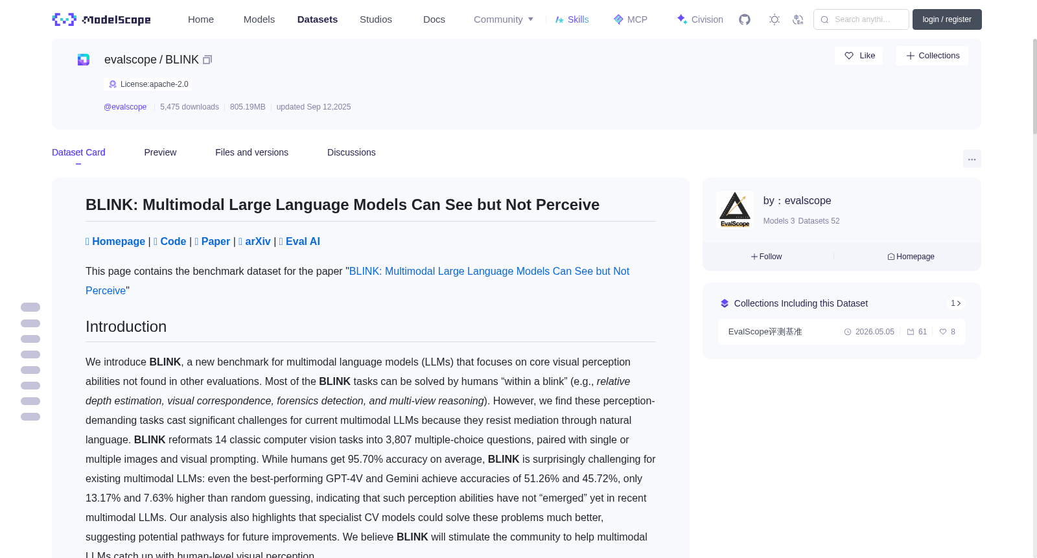Click the dataset avatar icon beside evalscope/BLINK
1037x558 pixels.
[84, 60]
